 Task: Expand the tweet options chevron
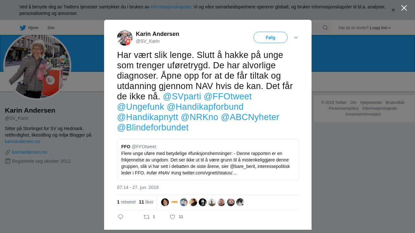(296, 38)
